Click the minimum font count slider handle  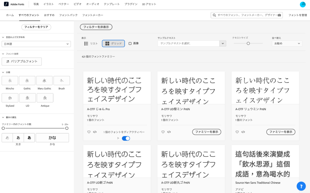3,128
